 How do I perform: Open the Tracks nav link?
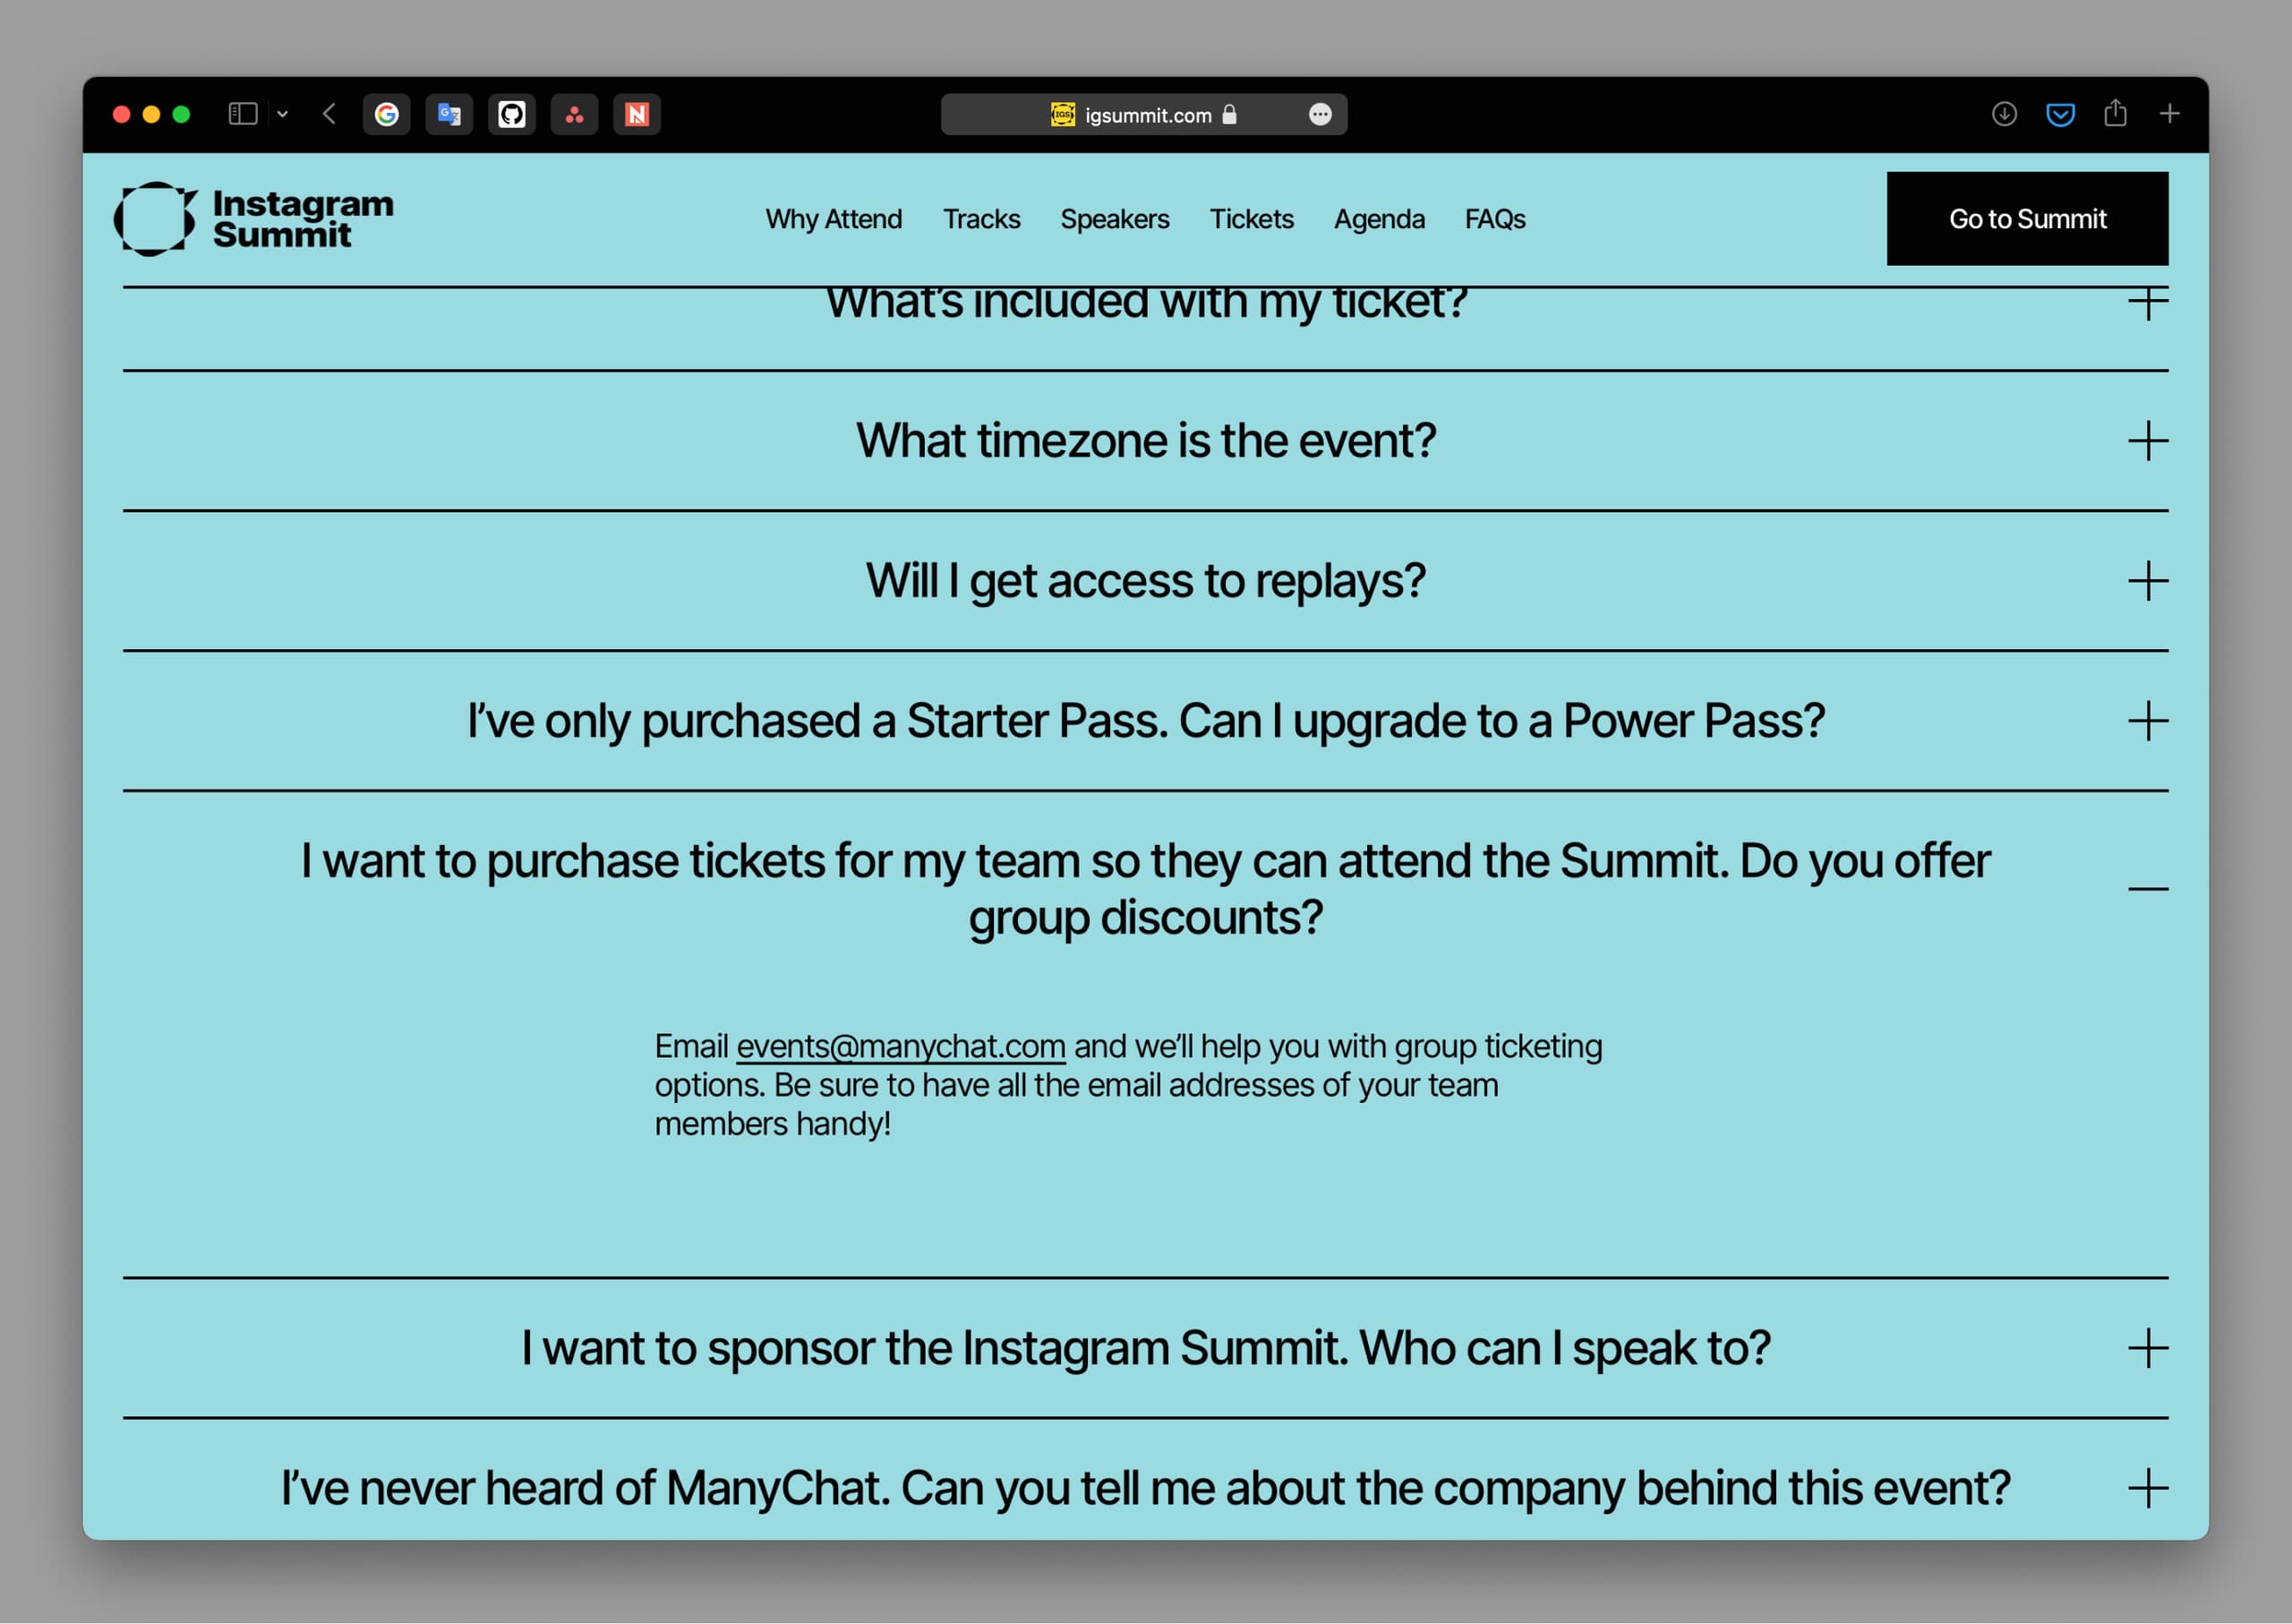click(981, 219)
